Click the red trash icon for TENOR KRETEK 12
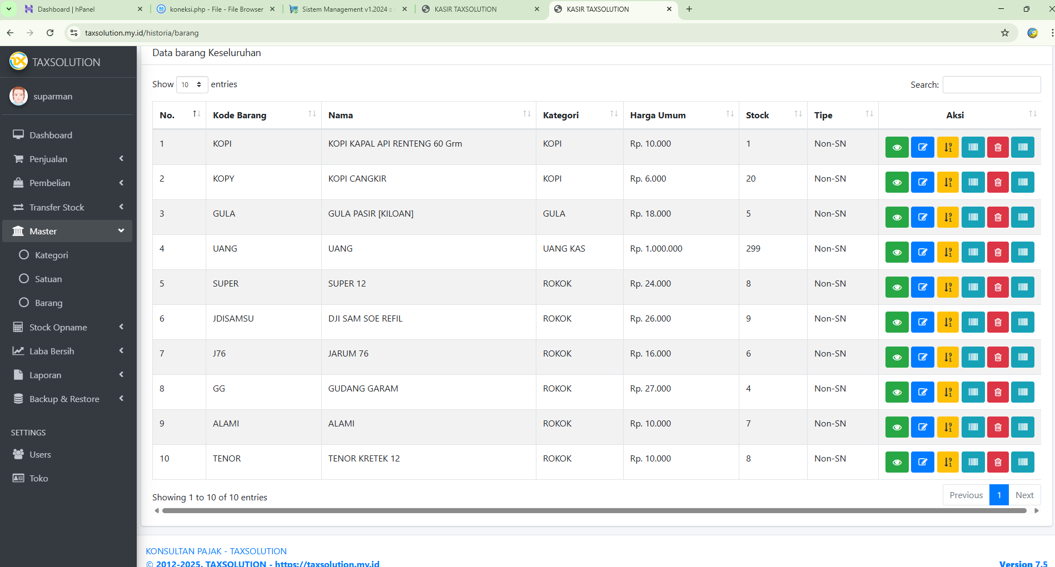This screenshot has width=1055, height=567. pos(998,462)
